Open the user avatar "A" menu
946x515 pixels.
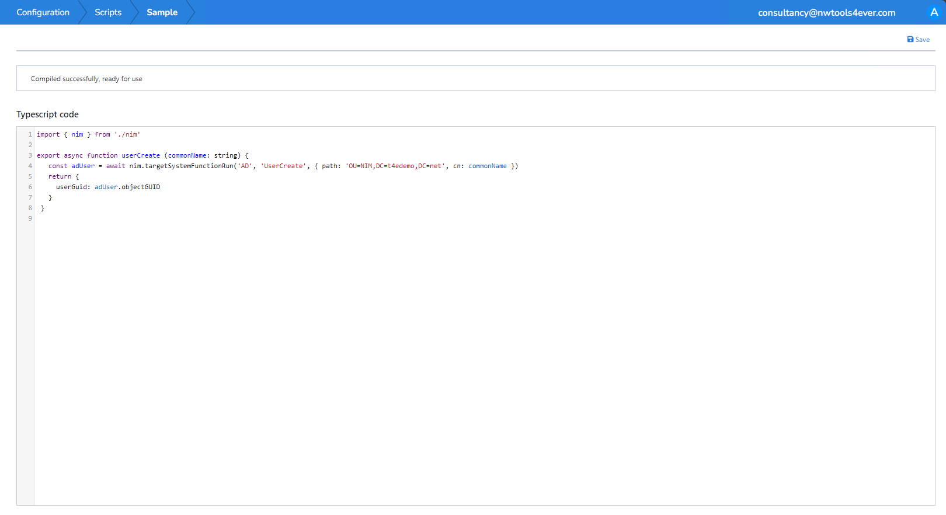click(x=934, y=12)
